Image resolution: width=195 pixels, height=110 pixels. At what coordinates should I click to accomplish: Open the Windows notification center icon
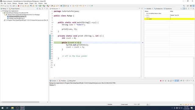pyautogui.click(x=192, y=108)
